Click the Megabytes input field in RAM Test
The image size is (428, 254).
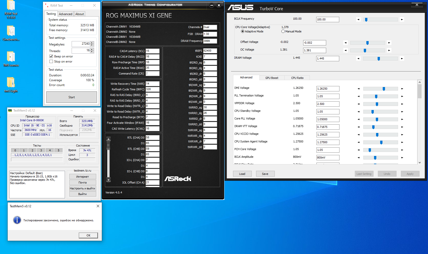81,44
